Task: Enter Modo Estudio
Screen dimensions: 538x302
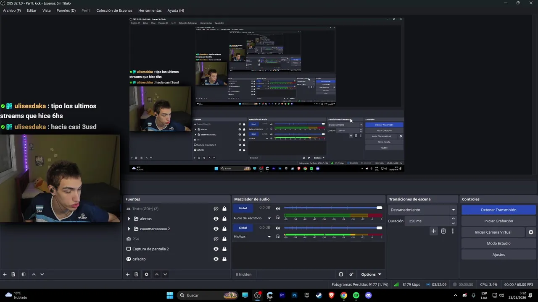Action: pyautogui.click(x=498, y=243)
